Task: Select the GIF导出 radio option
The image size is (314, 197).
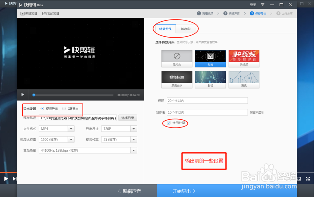Action: pos(64,108)
